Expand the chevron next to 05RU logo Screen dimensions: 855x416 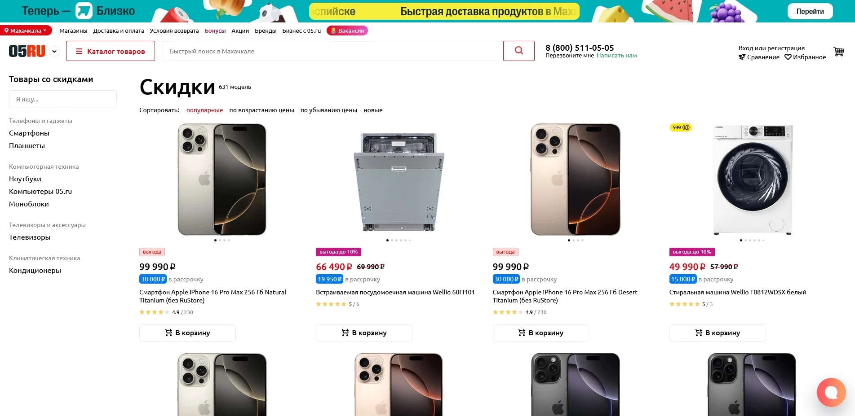point(54,51)
